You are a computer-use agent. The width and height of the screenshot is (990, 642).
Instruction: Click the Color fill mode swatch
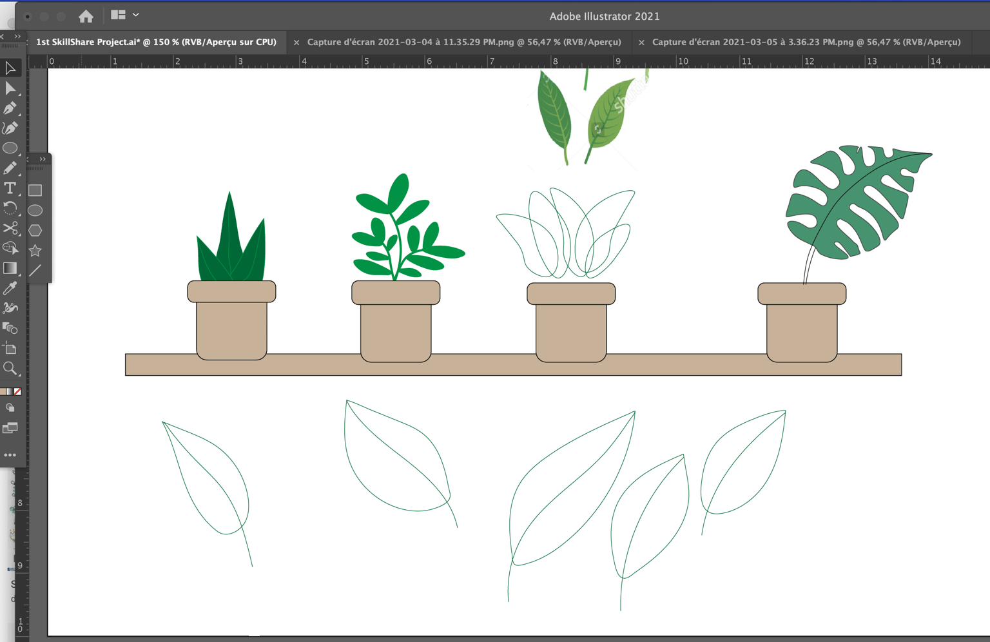click(3, 391)
